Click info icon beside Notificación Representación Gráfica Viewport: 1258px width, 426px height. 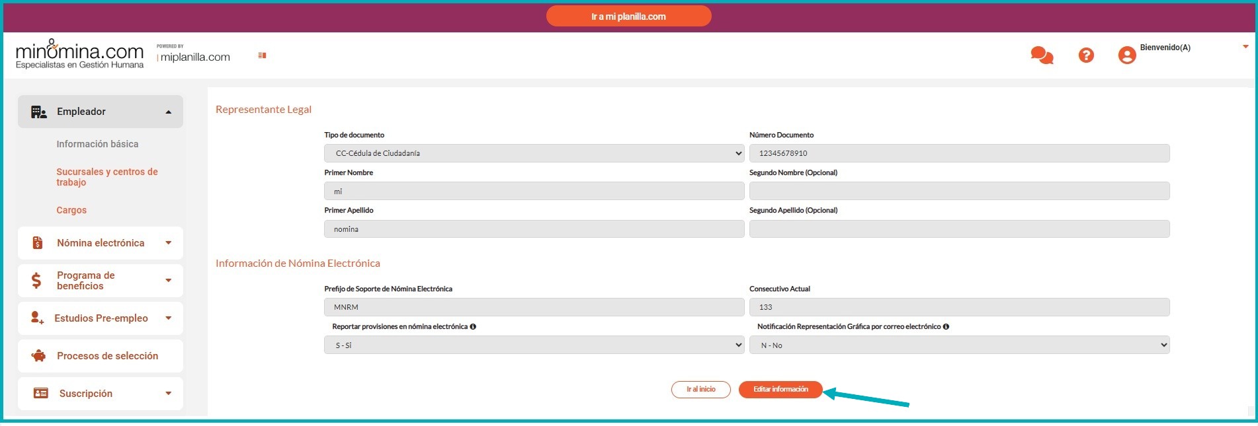(x=946, y=327)
